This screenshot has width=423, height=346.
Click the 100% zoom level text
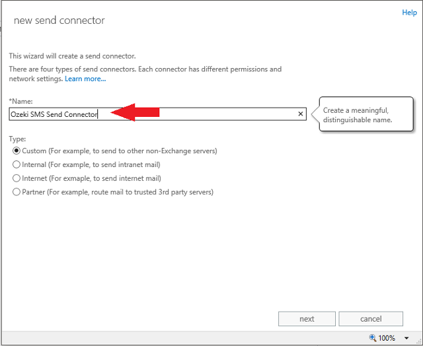(x=387, y=338)
